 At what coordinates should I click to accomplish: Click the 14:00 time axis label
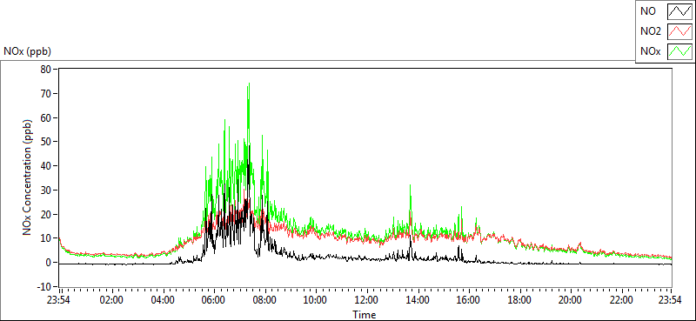(x=418, y=299)
